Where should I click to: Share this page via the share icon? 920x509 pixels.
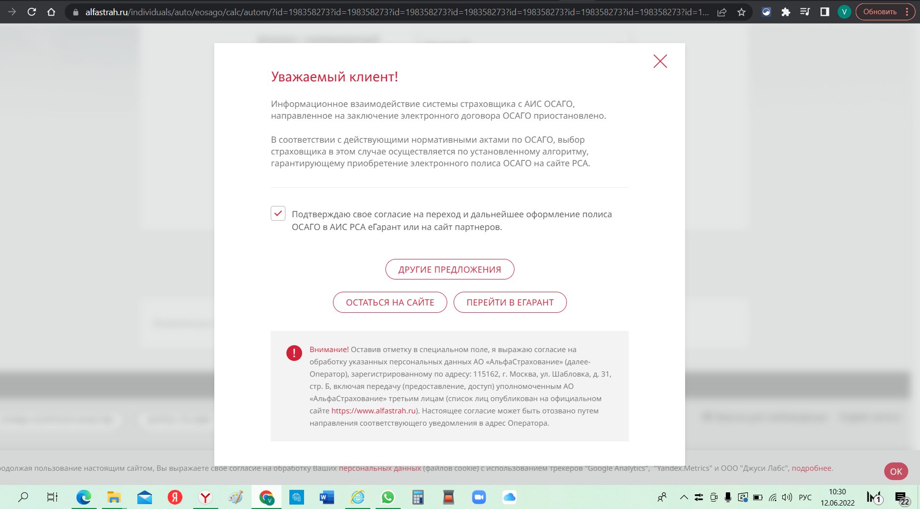coord(721,12)
